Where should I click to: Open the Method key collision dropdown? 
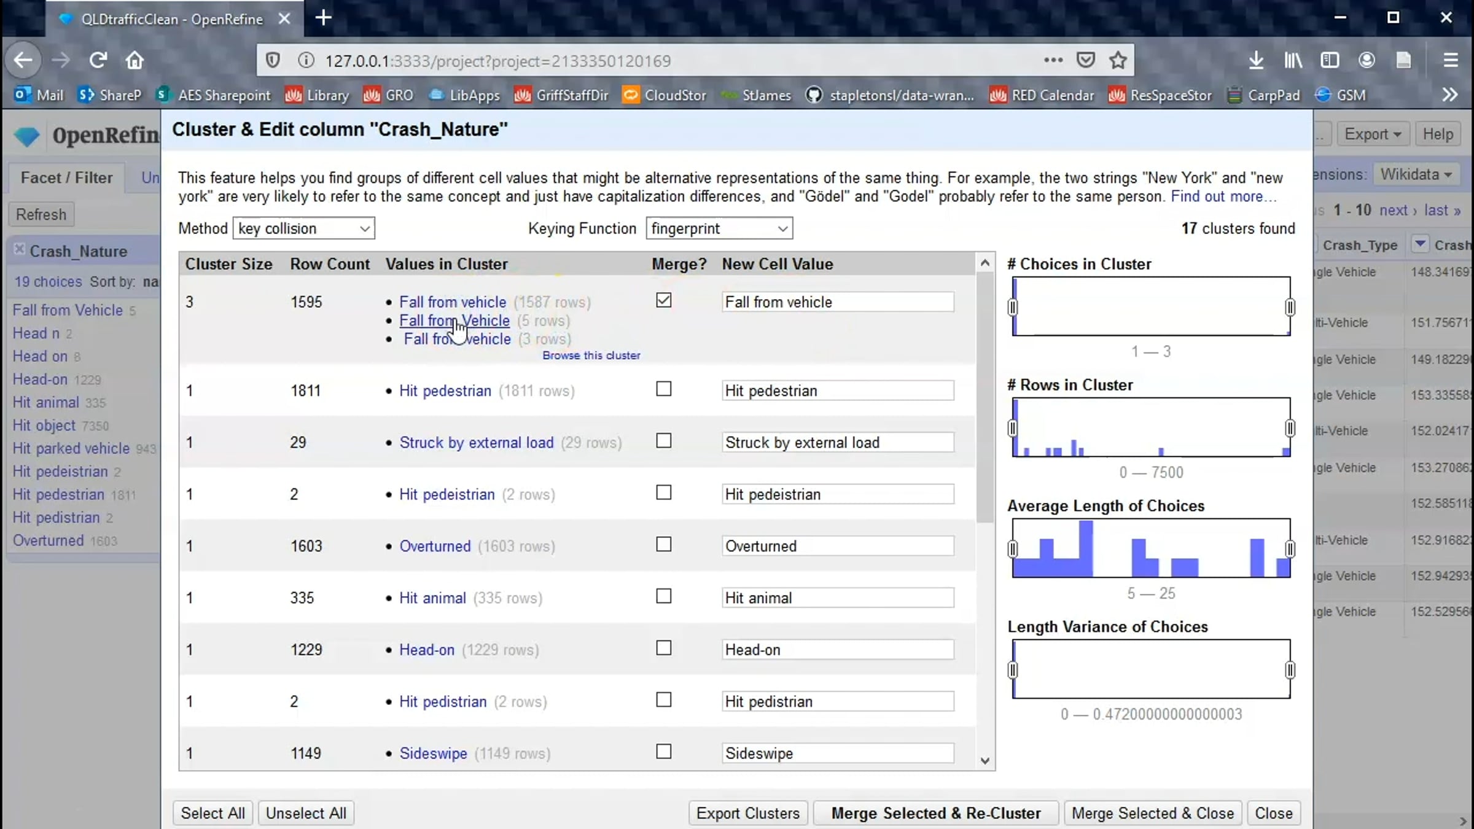(x=304, y=228)
